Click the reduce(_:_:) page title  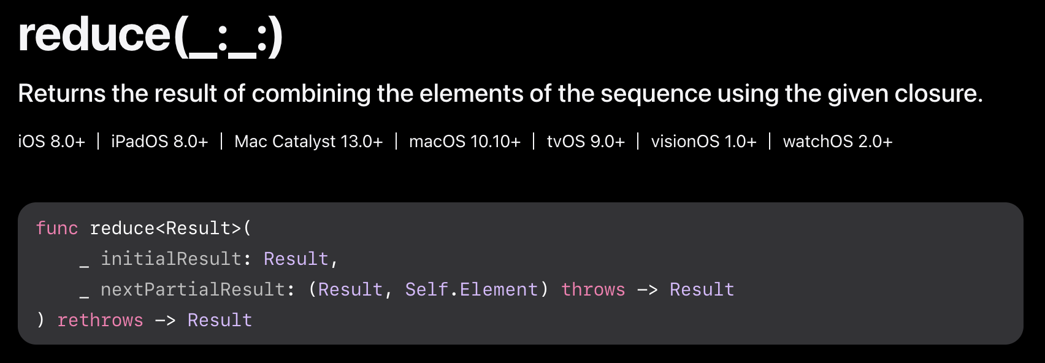click(150, 36)
